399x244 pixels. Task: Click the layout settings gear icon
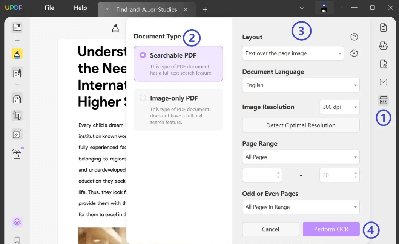354,53
